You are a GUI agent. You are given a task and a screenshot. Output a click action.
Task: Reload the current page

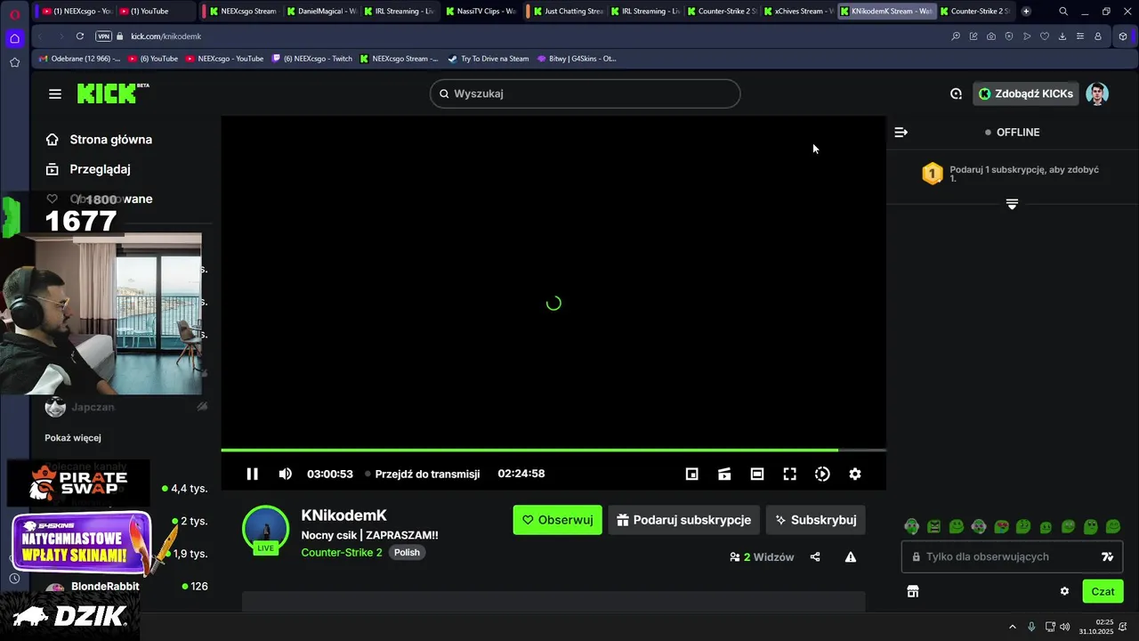point(79,37)
